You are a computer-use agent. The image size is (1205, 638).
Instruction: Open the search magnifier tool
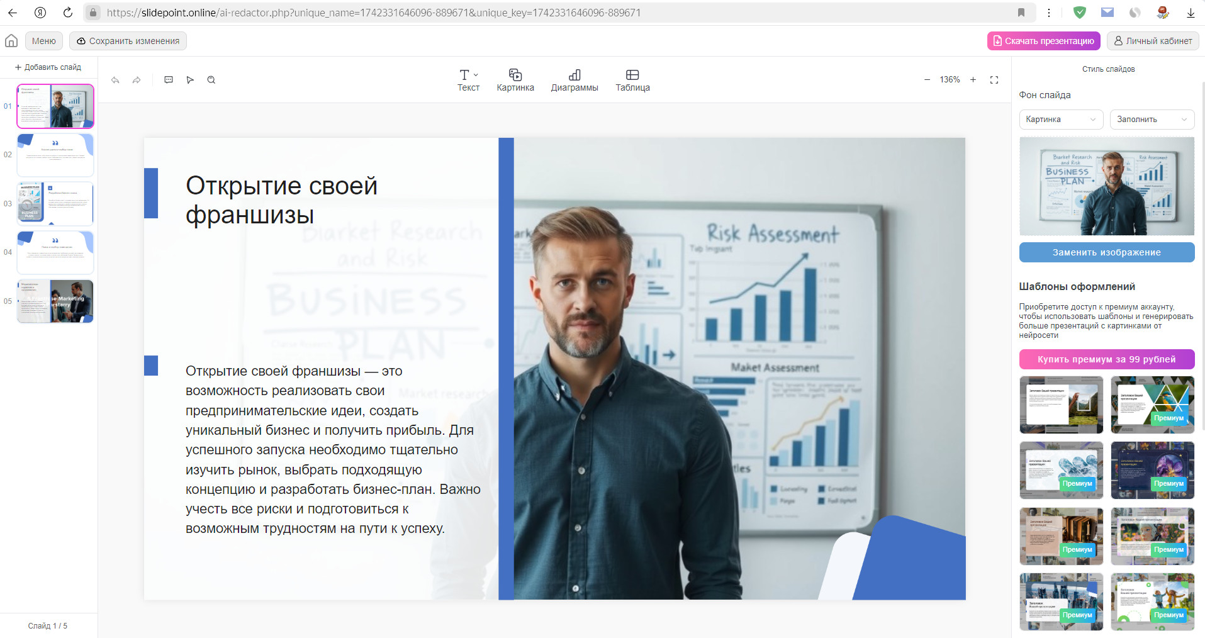pos(211,80)
